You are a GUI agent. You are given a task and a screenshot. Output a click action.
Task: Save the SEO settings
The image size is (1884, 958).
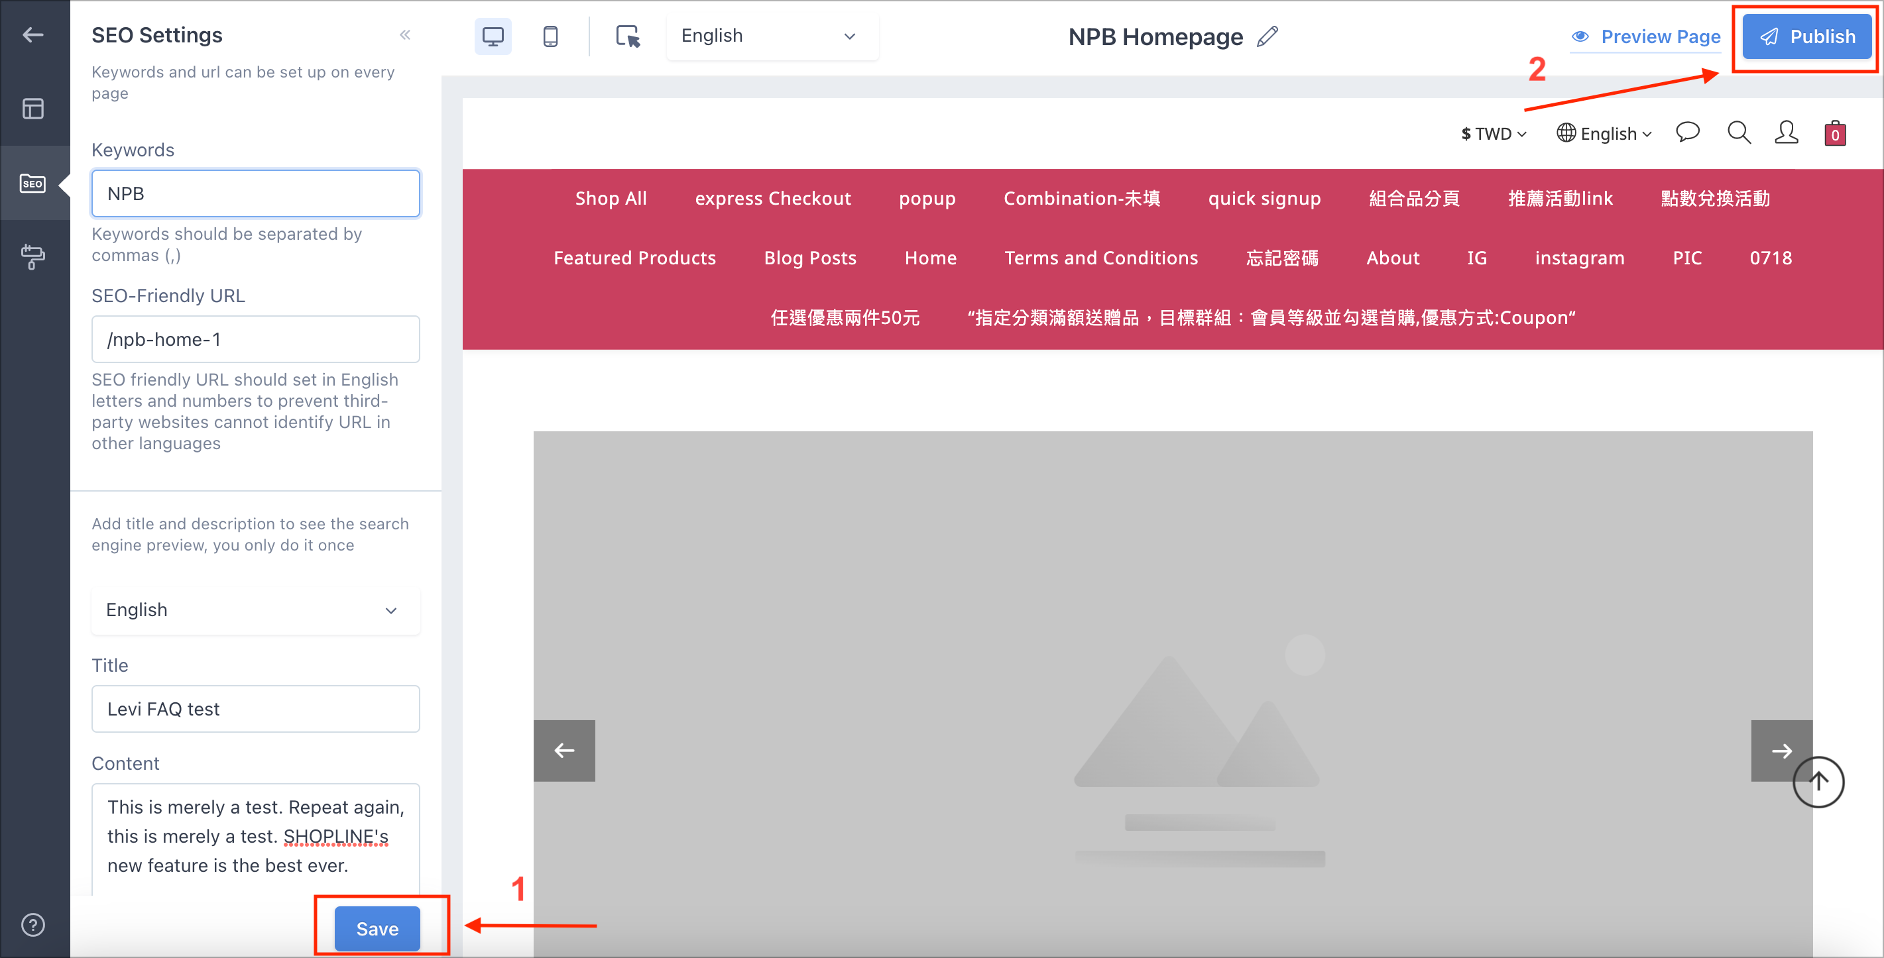coord(377,929)
